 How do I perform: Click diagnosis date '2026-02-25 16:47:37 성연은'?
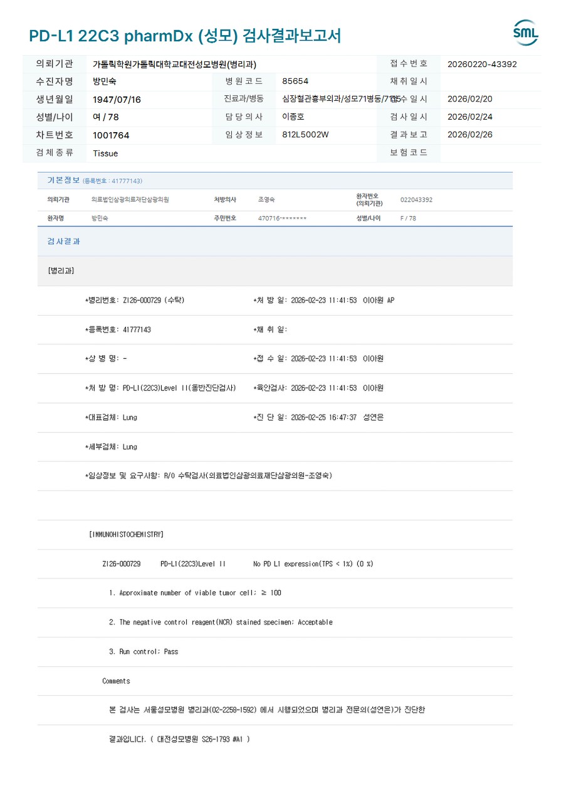point(337,417)
